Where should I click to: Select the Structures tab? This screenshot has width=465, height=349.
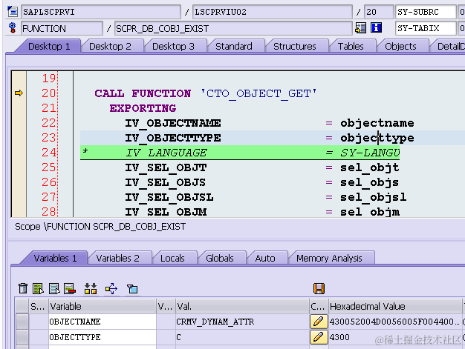(295, 46)
